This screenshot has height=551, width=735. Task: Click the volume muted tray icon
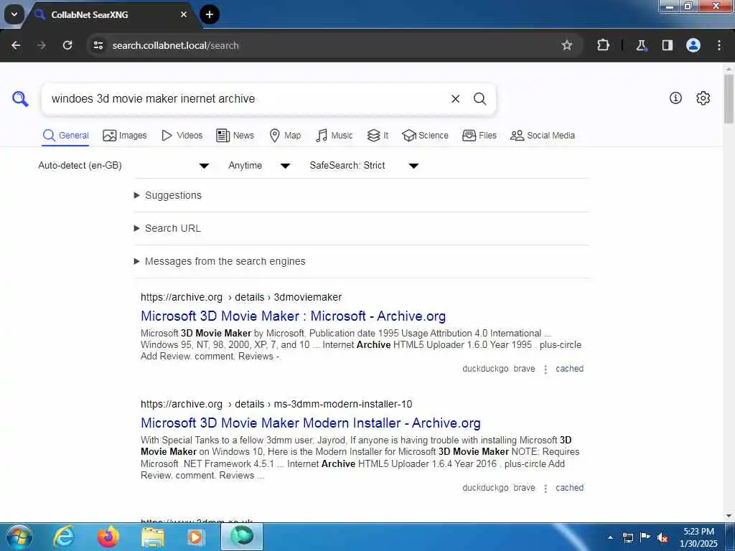click(x=663, y=538)
